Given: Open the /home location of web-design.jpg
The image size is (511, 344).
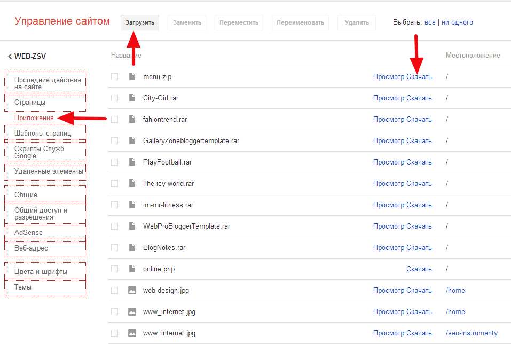Looking at the screenshot, I should [x=455, y=291].
